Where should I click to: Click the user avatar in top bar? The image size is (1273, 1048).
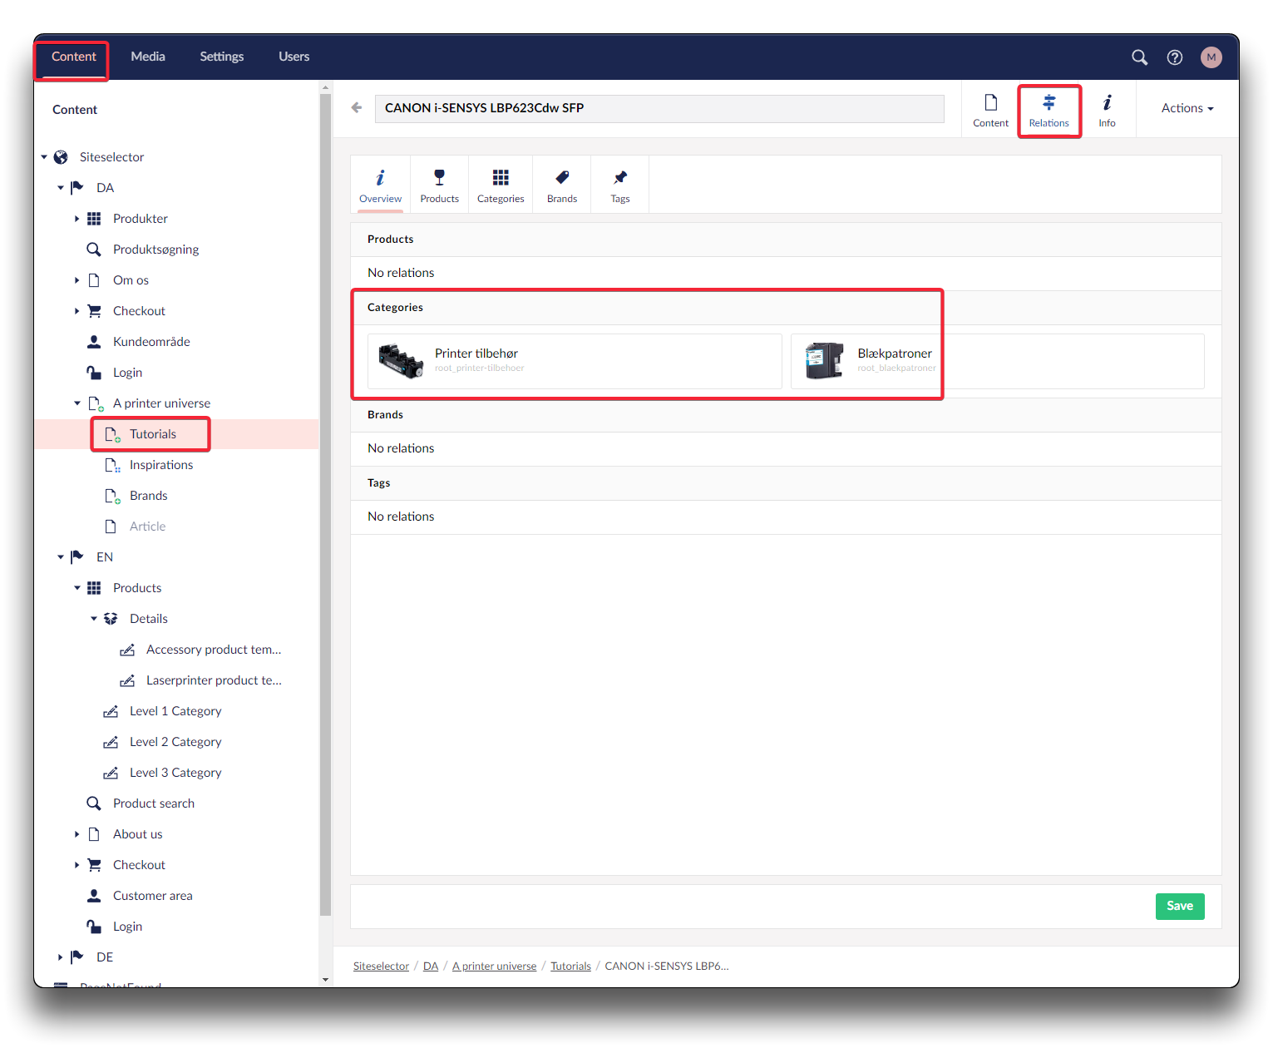pyautogui.click(x=1211, y=57)
